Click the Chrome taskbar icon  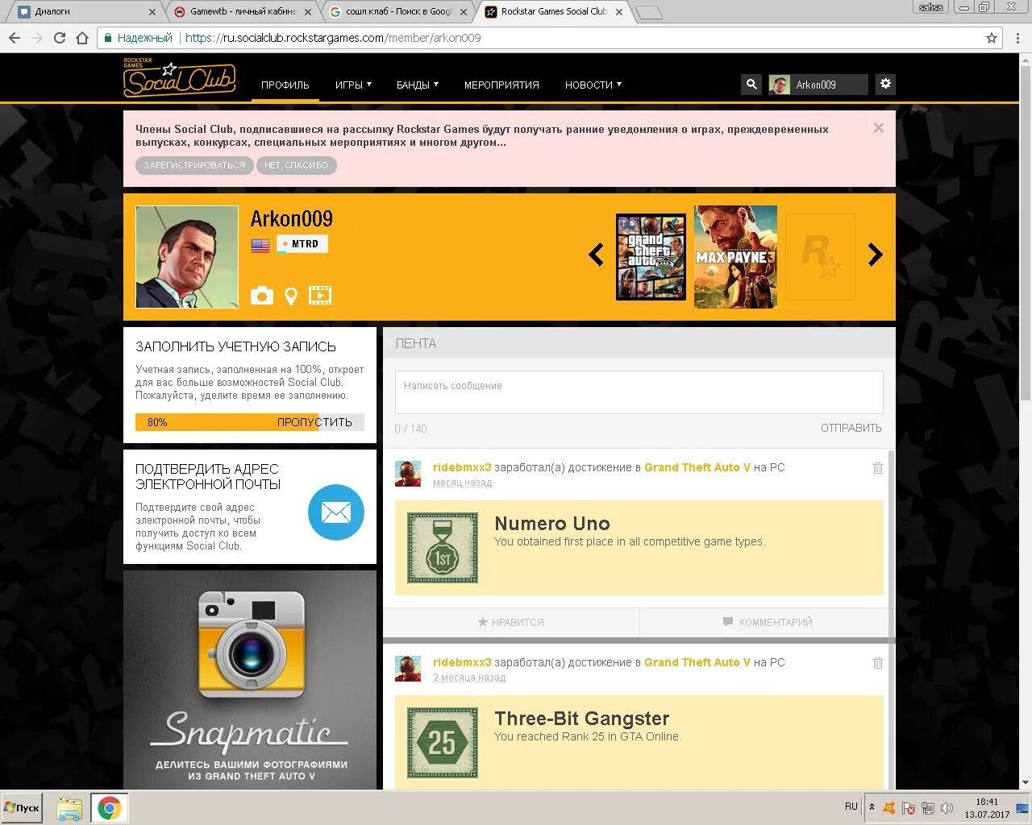point(110,808)
